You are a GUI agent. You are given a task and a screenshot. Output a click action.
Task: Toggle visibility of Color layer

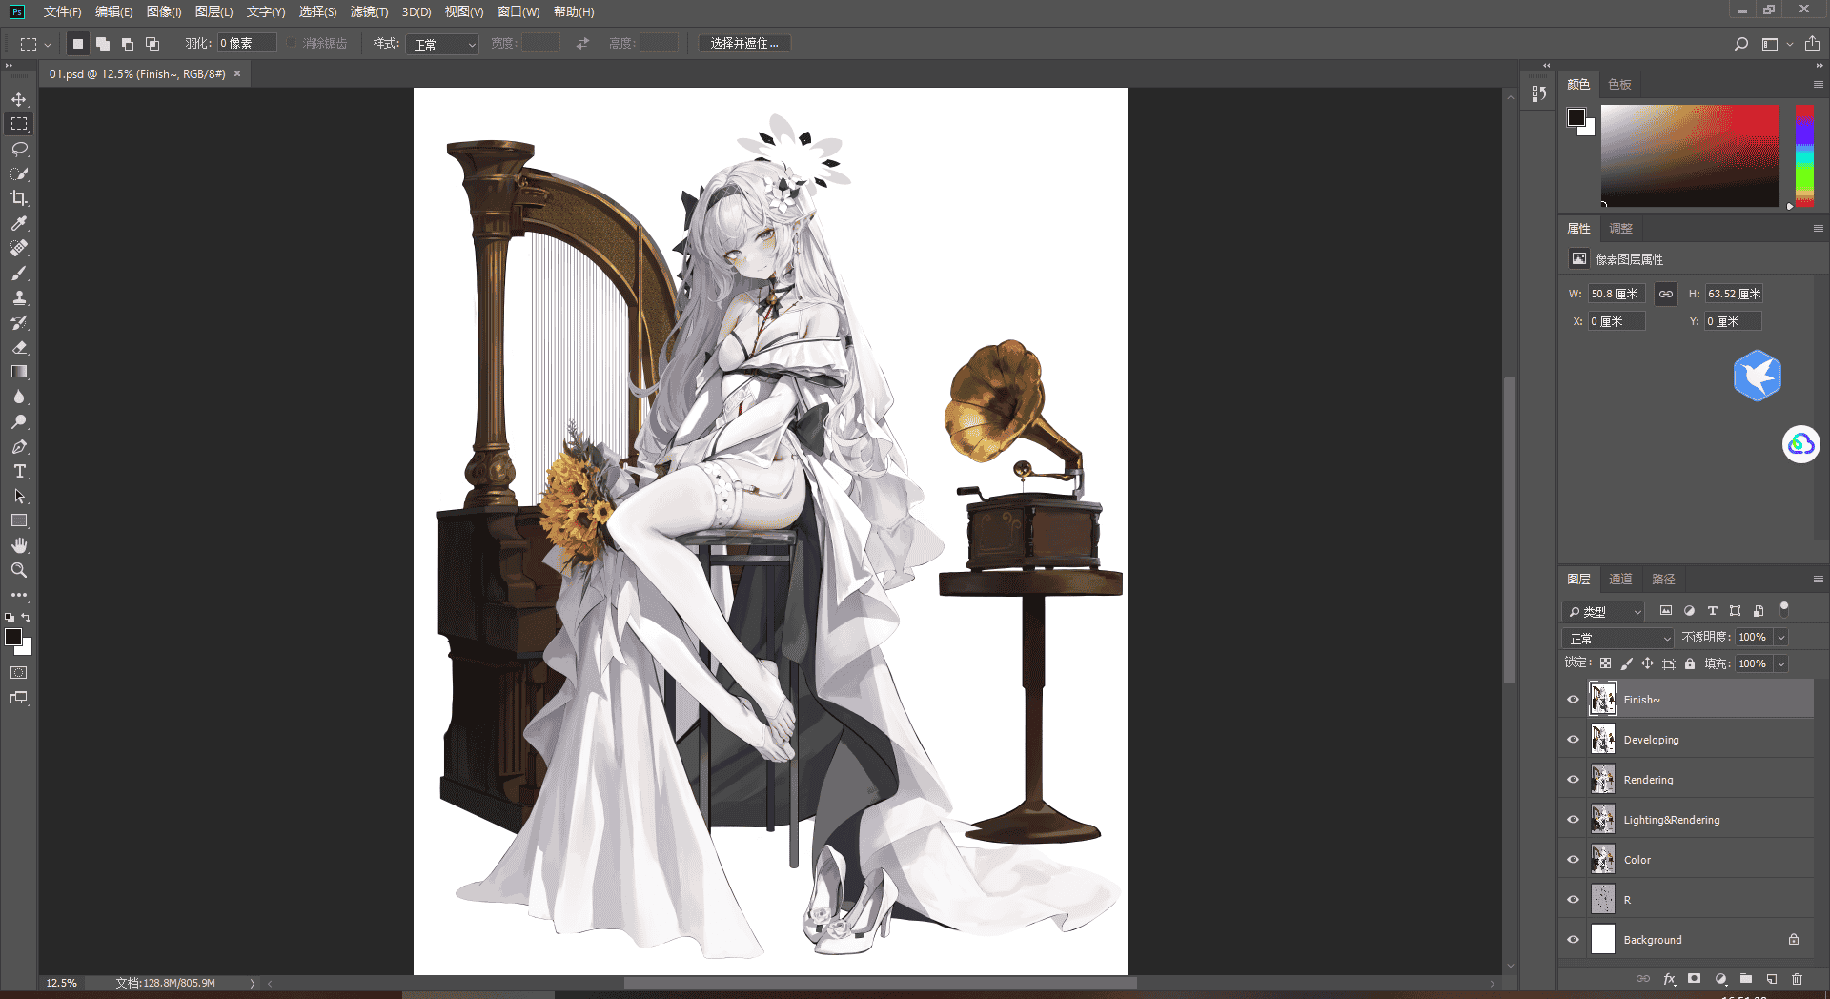(1574, 860)
